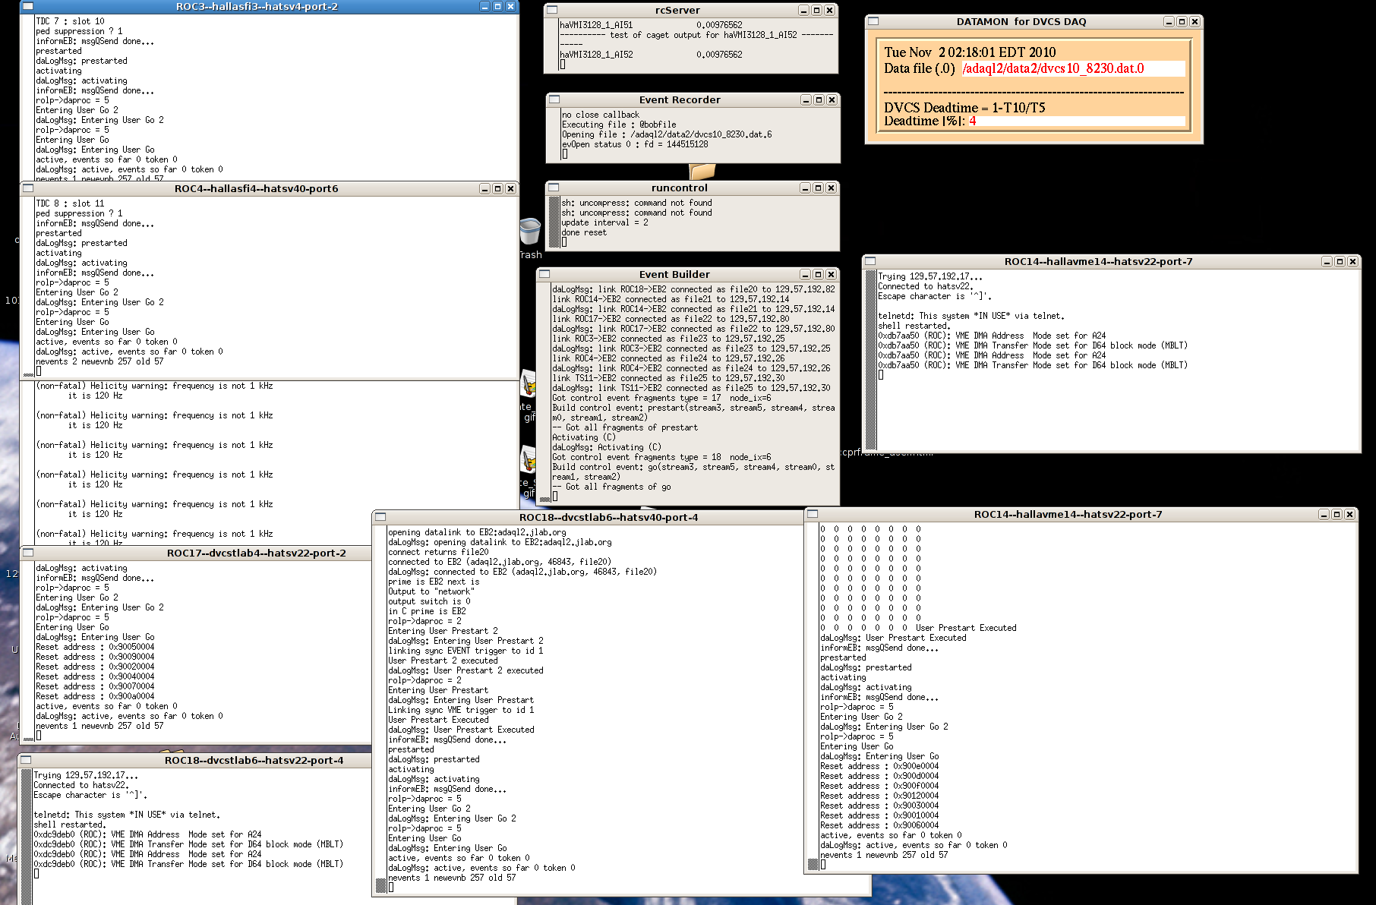
Task: Close the DATAMON for DVCS DAQ window
Action: click(x=1195, y=22)
